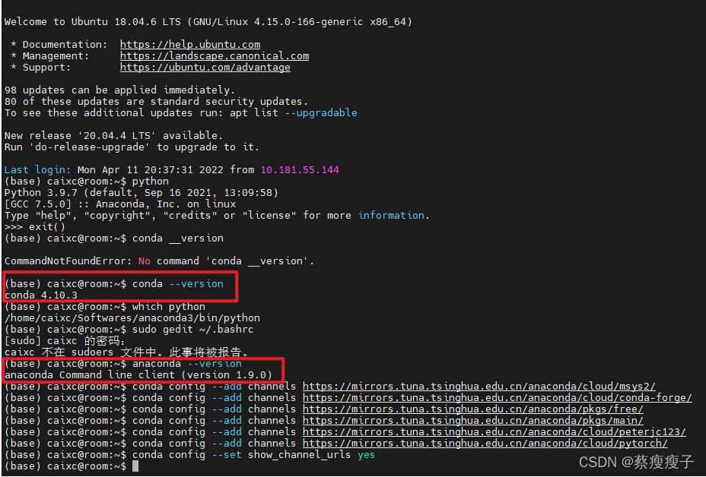Screen dimensions: 706x477
Task: Click the '>>> exit()' line
Action: pyautogui.click(x=35, y=227)
